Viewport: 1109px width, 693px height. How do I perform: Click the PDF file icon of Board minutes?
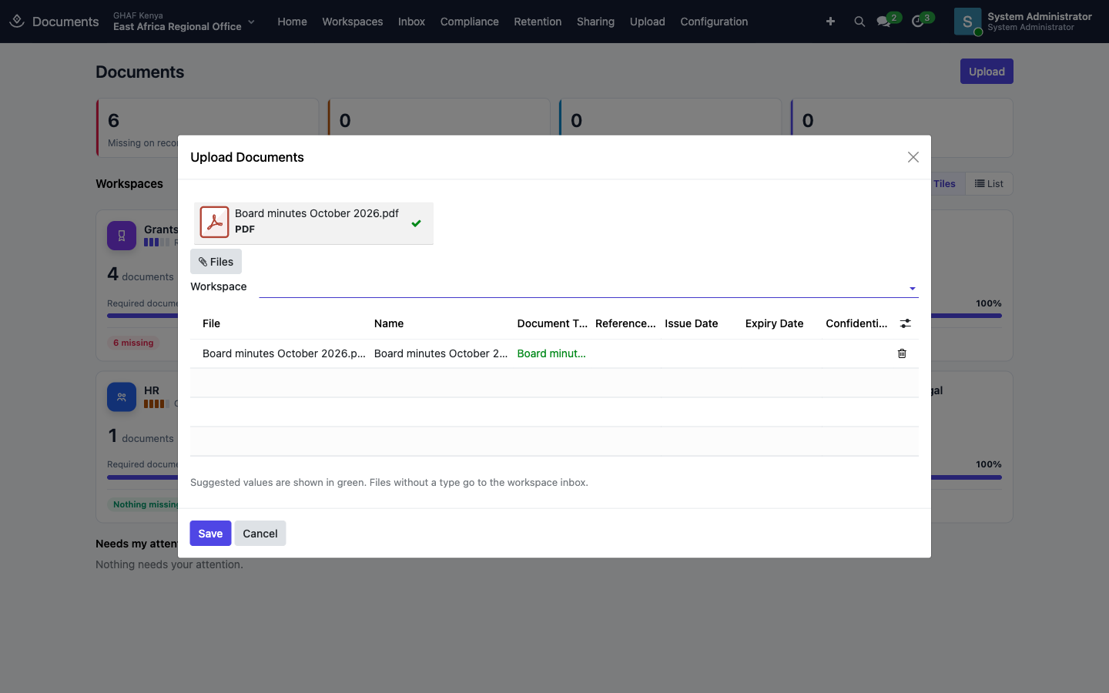point(214,223)
